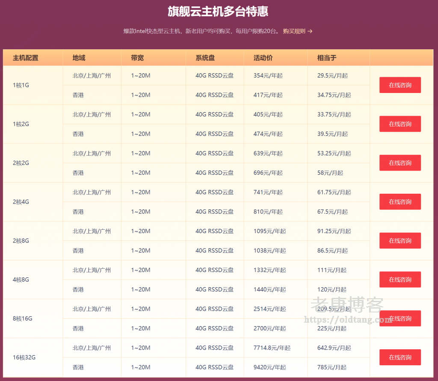Click the 系统盘 column header
The height and width of the screenshot is (381, 438).
tap(205, 58)
